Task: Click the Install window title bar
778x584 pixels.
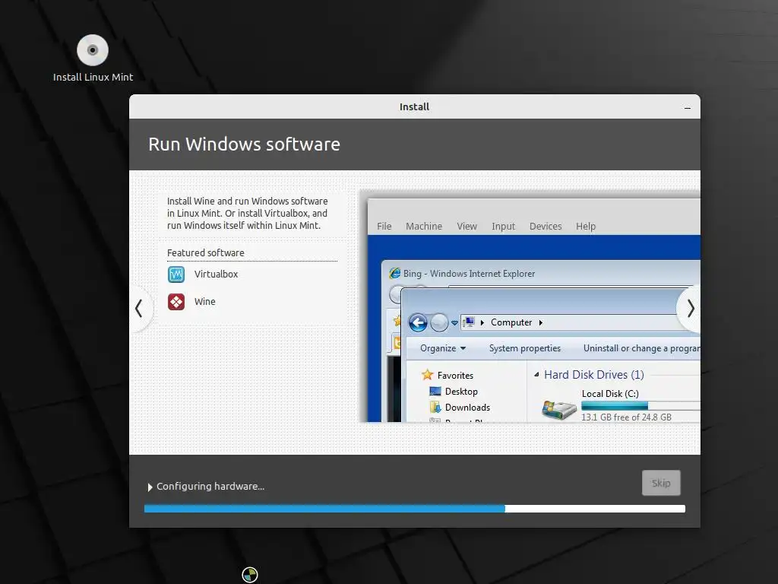Action: pyautogui.click(x=414, y=106)
